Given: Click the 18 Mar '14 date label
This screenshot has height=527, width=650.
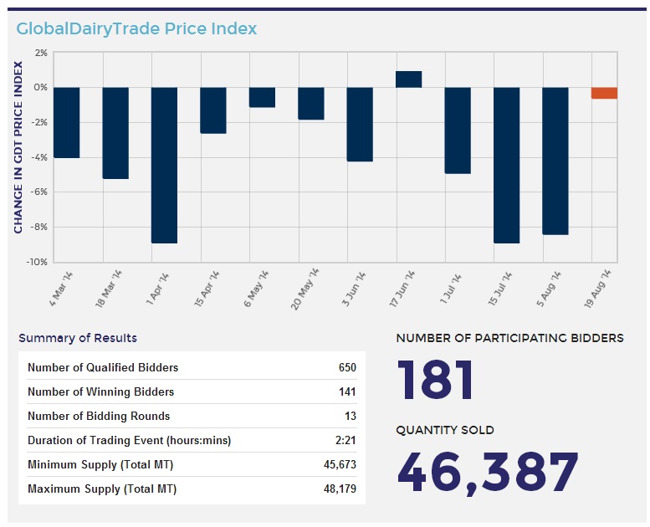Looking at the screenshot, I should pos(111,289).
